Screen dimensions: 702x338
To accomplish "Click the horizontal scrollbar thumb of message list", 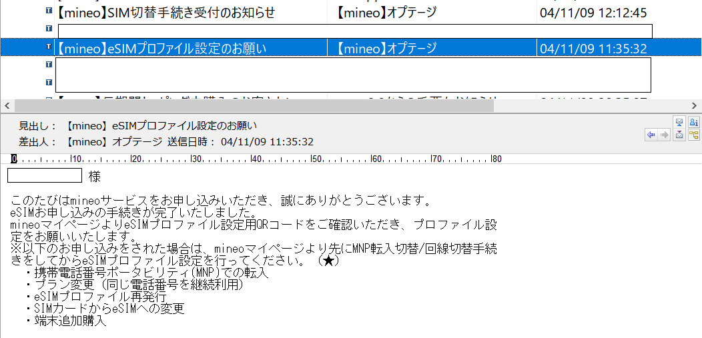I will [x=254, y=106].
